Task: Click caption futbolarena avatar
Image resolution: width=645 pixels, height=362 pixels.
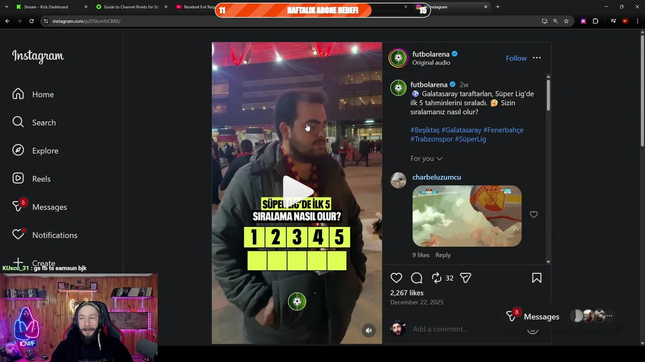Action: coord(398,87)
